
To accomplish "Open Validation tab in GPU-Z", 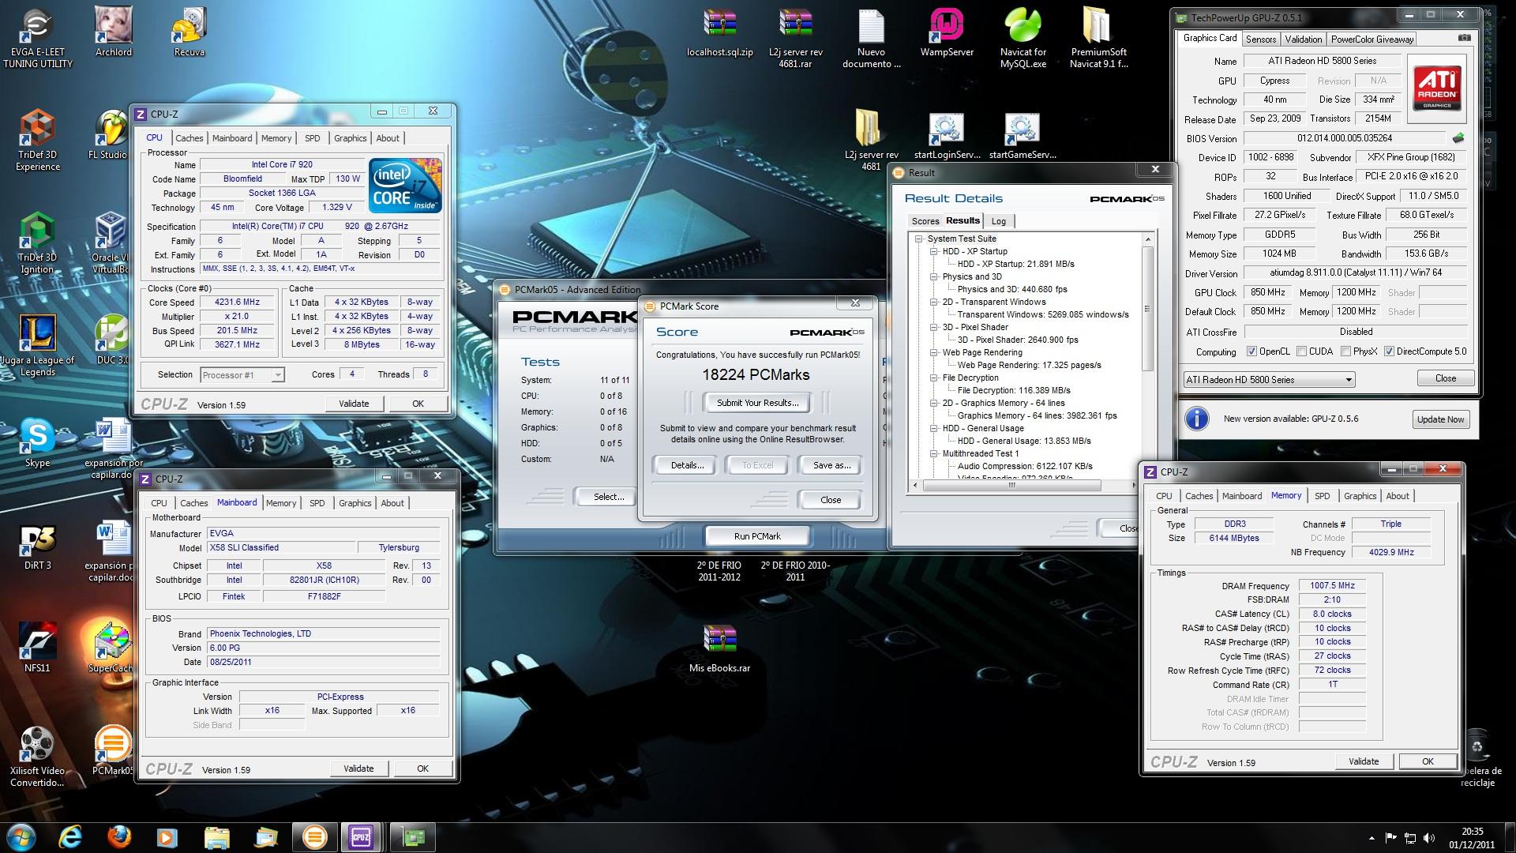I will pos(1303,39).
